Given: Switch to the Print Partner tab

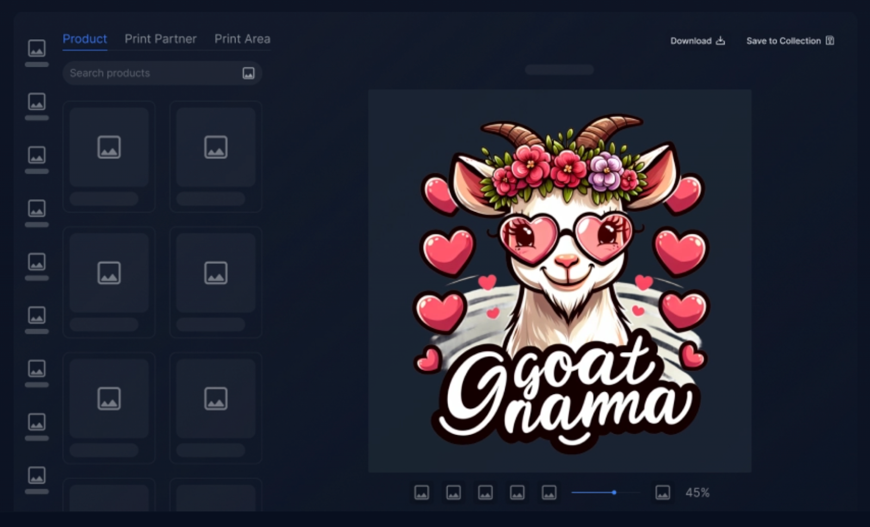Looking at the screenshot, I should (160, 39).
